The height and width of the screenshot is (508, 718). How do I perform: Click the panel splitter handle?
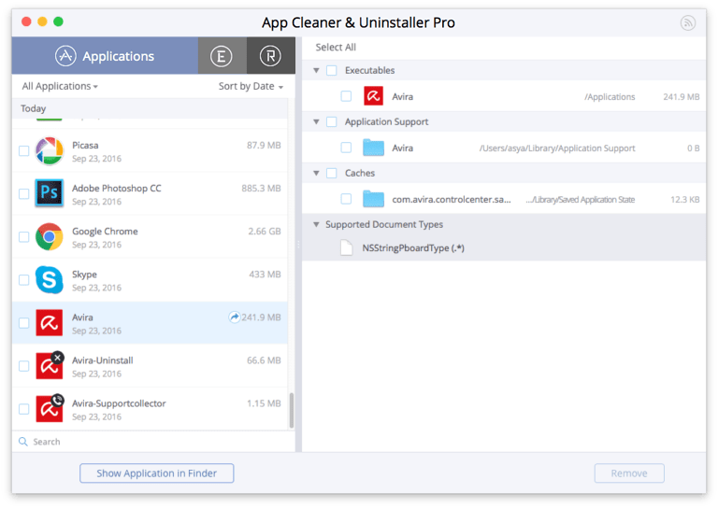[x=298, y=245]
